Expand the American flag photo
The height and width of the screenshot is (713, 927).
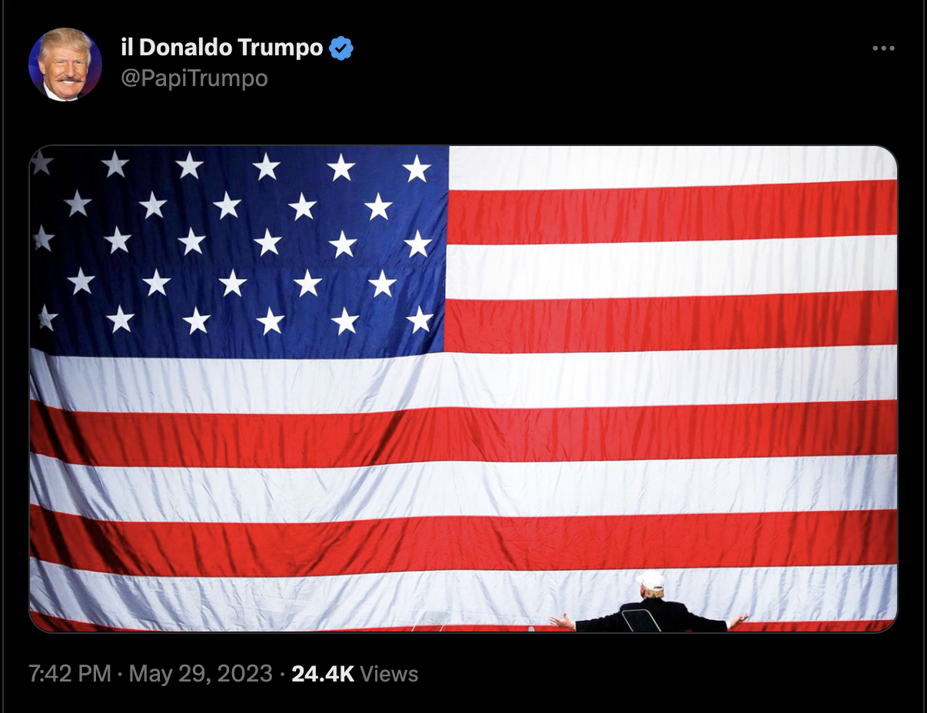[463, 389]
